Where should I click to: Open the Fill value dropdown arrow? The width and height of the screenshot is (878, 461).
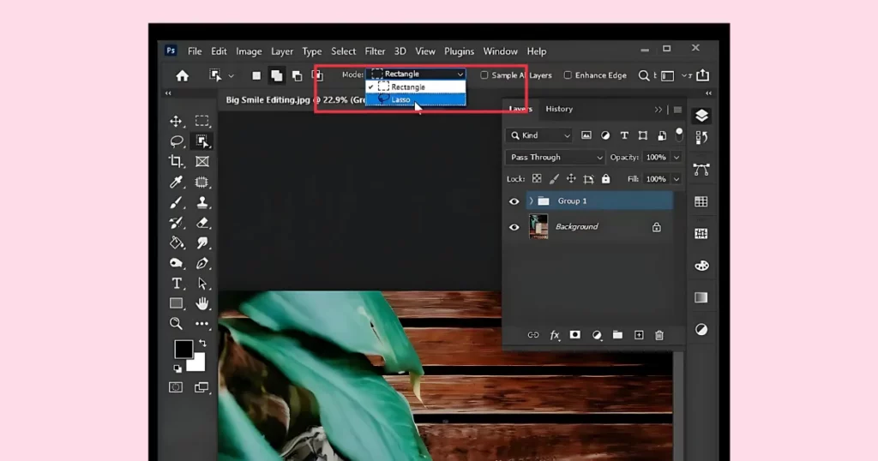(x=677, y=179)
